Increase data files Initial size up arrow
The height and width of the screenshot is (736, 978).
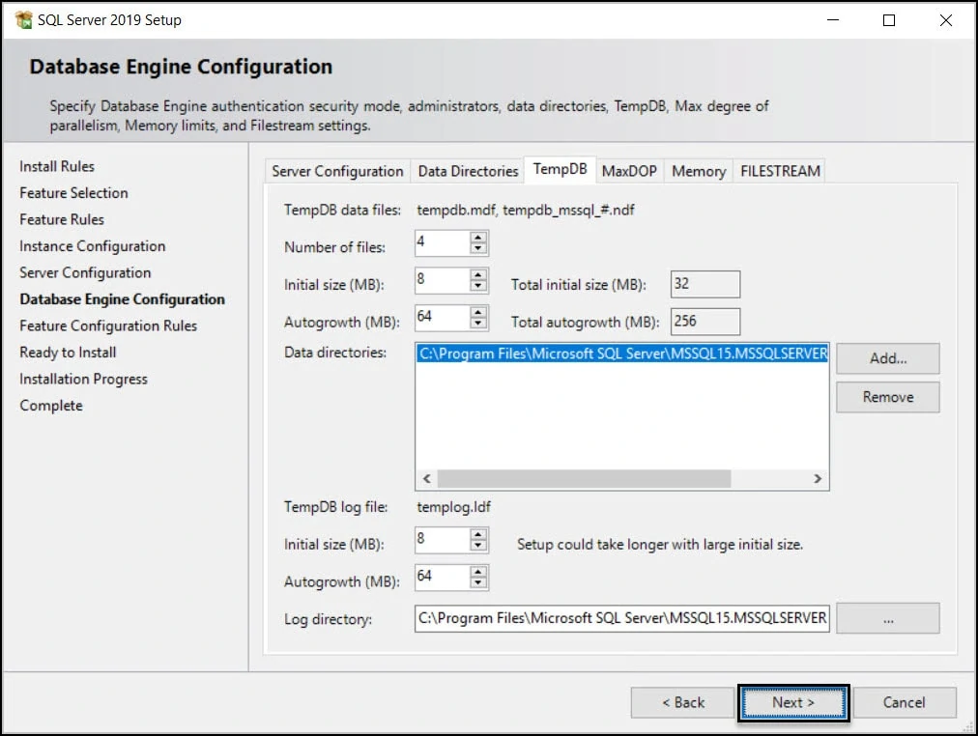478,275
